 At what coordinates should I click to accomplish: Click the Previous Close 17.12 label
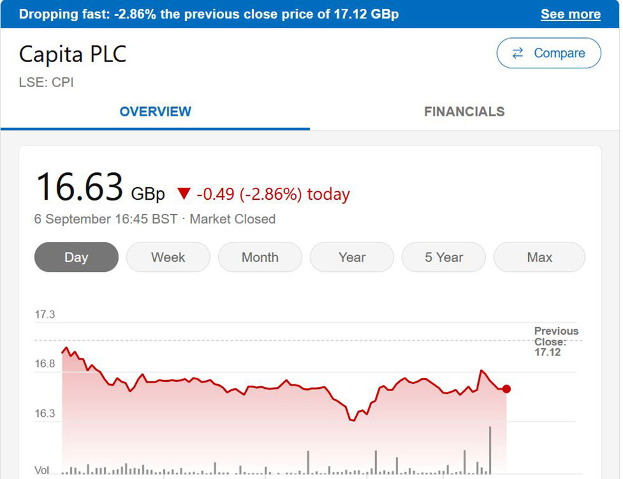[556, 342]
